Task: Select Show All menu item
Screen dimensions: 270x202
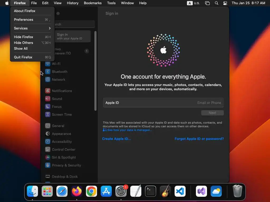Action: tap(32, 49)
